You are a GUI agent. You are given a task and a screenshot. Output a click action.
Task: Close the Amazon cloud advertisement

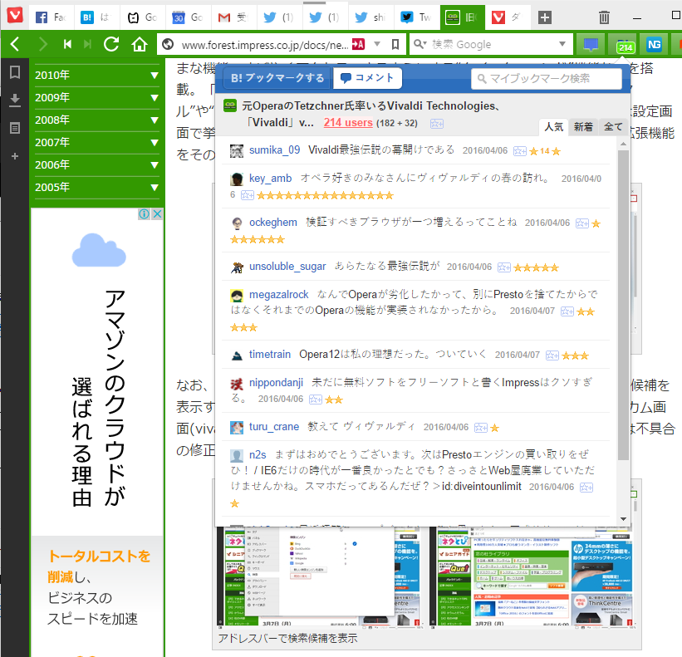tap(158, 213)
